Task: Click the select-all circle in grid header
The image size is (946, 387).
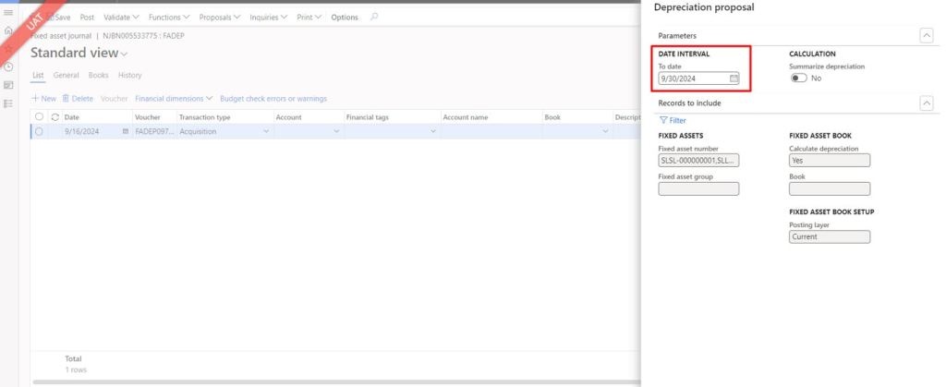Action: pos(39,117)
